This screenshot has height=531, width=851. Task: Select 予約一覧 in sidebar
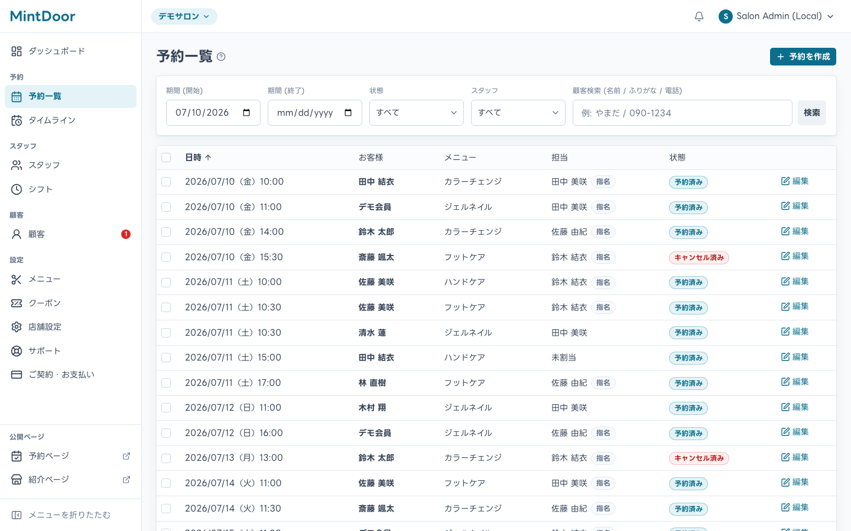(x=70, y=96)
